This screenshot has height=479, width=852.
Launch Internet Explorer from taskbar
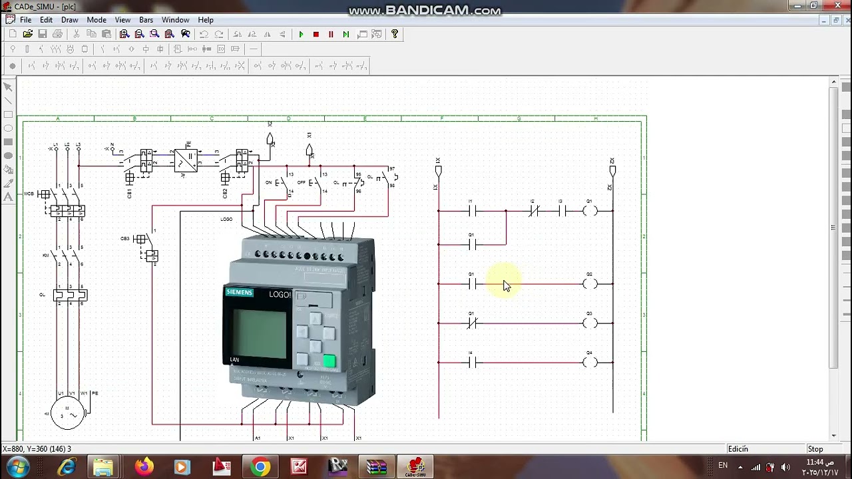click(x=67, y=467)
